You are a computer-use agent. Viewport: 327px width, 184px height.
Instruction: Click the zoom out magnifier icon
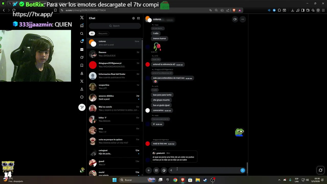point(216,10)
